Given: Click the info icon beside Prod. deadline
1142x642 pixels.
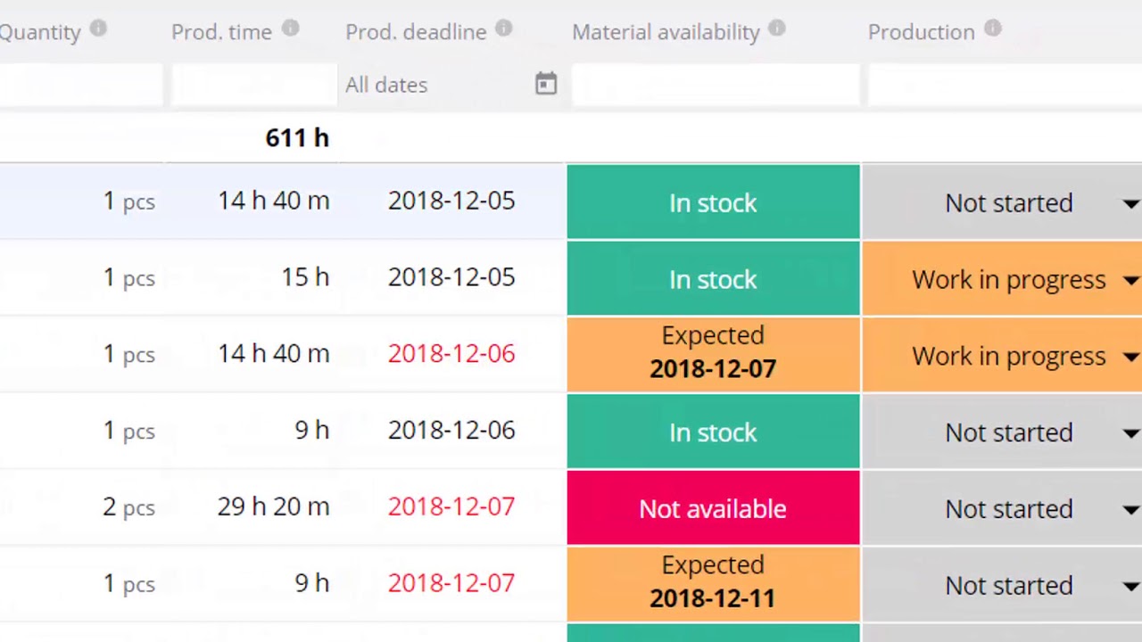Looking at the screenshot, I should [504, 29].
